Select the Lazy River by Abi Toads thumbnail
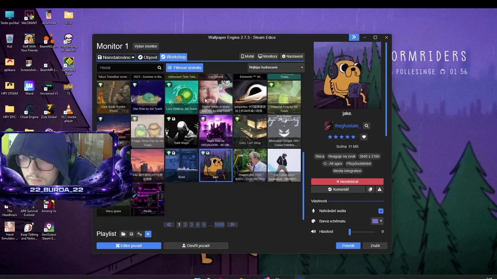The width and height of the screenshot is (497, 279). [182, 97]
